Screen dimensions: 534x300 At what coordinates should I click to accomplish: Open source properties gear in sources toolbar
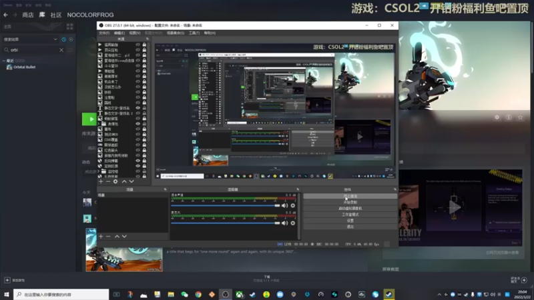(115, 181)
